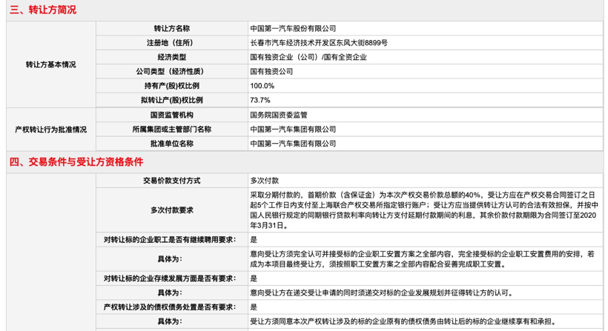Select the value 中国第一汽车股份有限公司
The height and width of the screenshot is (331, 608).
[293, 29]
